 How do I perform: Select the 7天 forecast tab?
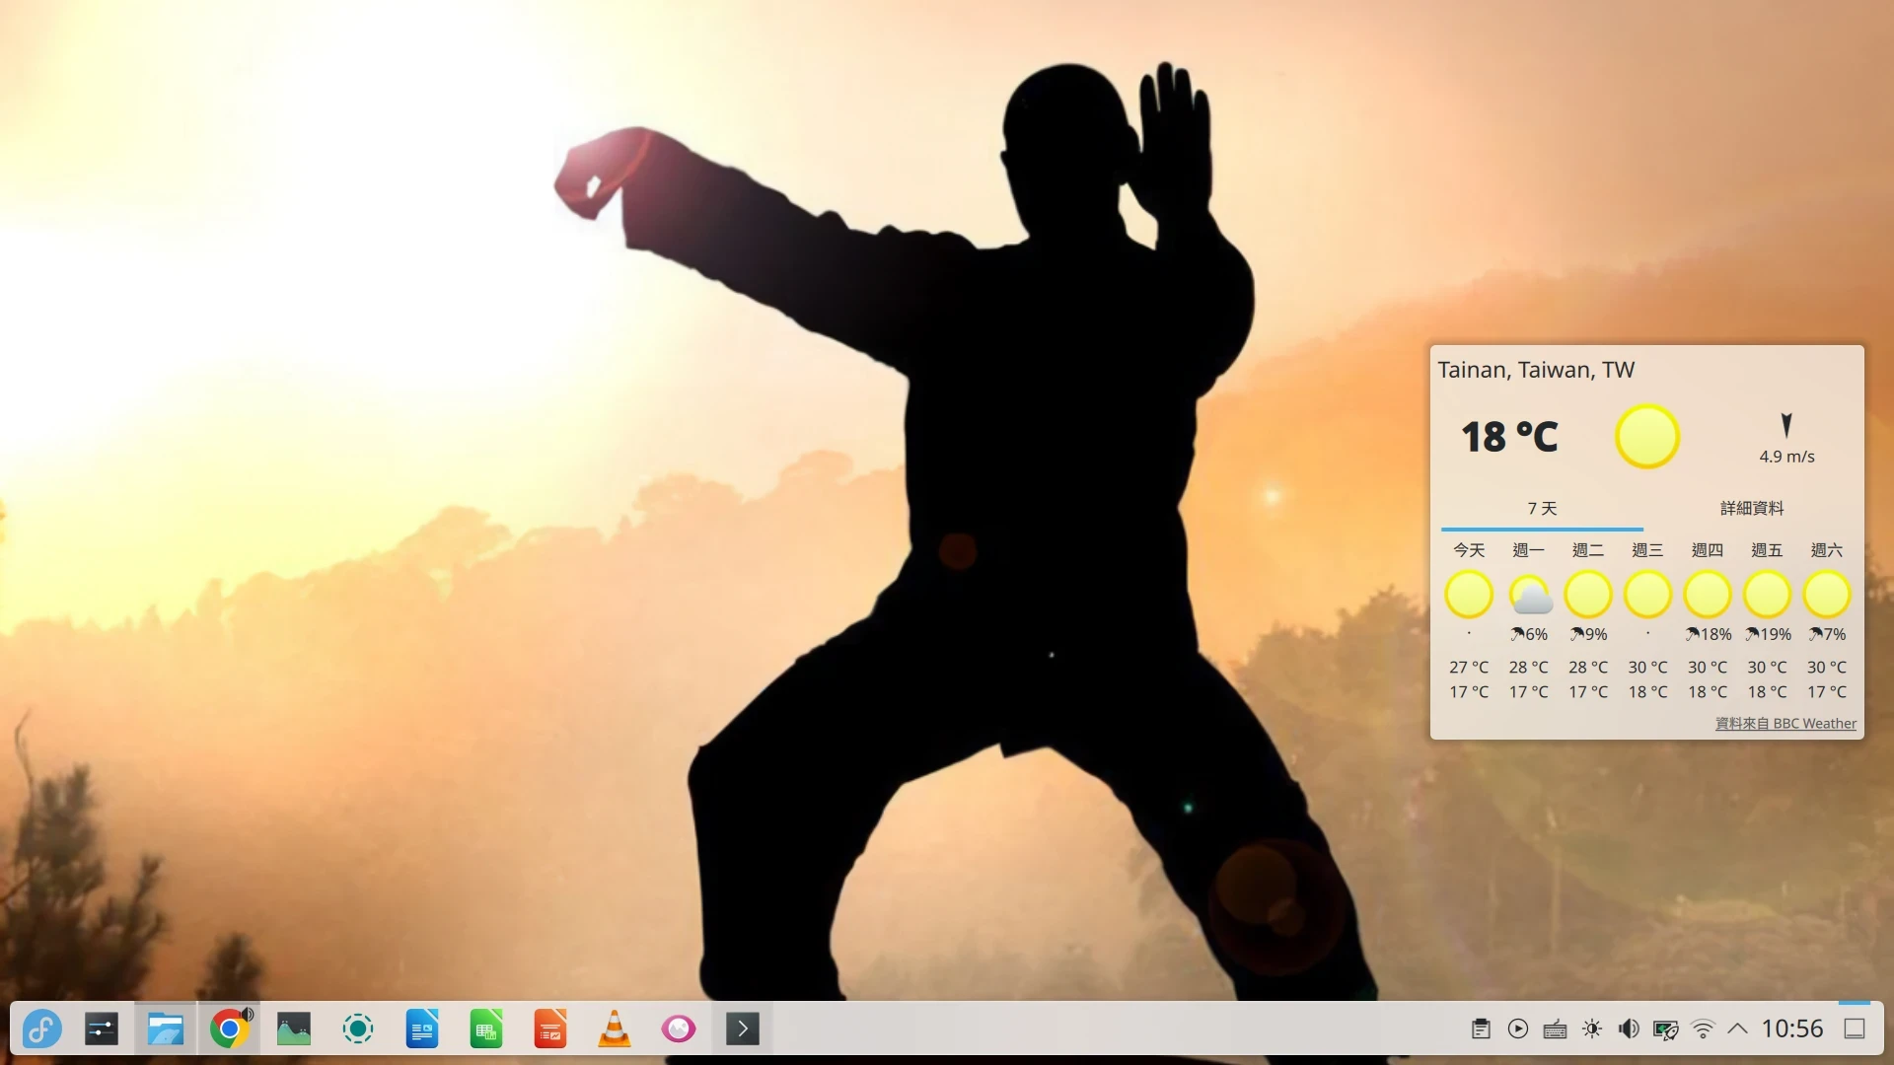click(x=1541, y=509)
